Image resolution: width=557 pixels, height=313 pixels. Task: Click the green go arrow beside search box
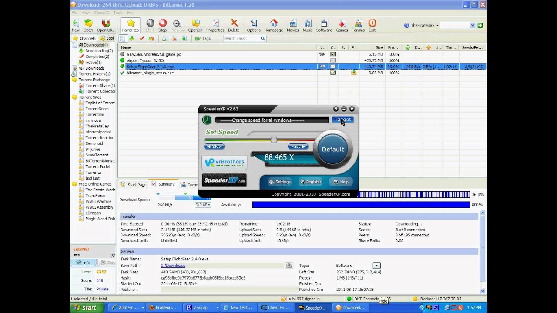point(480,25)
